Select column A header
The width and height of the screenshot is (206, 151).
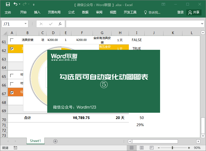pos(12,33)
